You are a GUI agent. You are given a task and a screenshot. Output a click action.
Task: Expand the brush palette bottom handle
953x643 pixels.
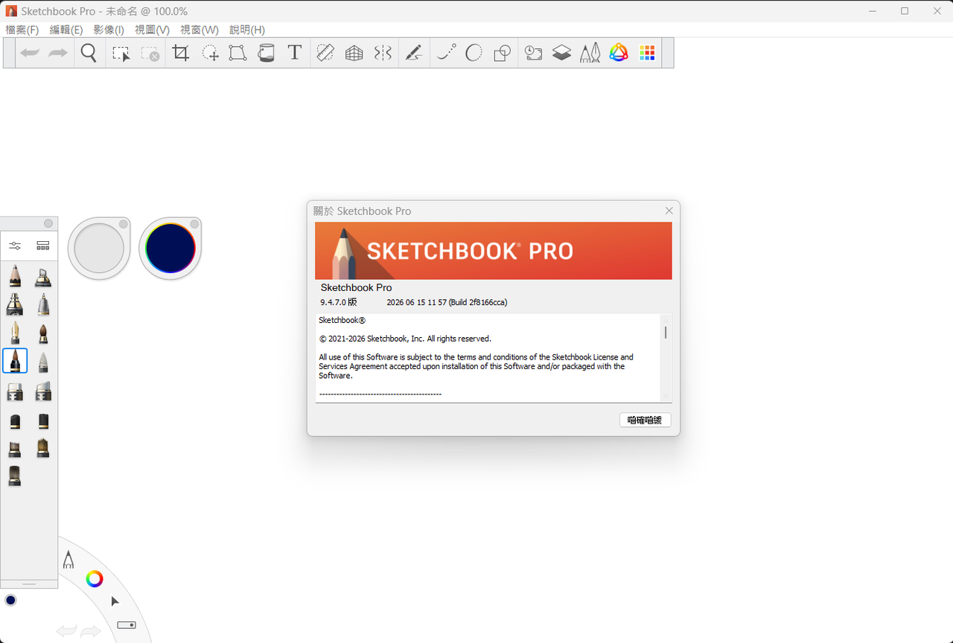[x=29, y=584]
